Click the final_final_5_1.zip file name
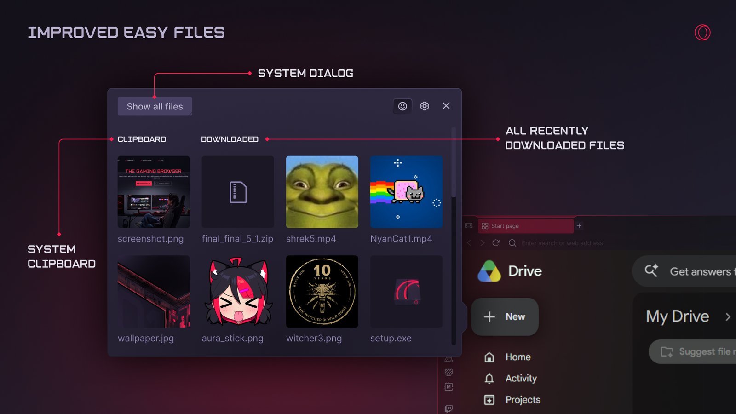This screenshot has width=736, height=414. point(237,239)
